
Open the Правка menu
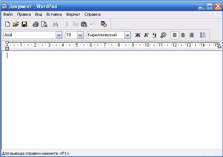click(x=24, y=14)
